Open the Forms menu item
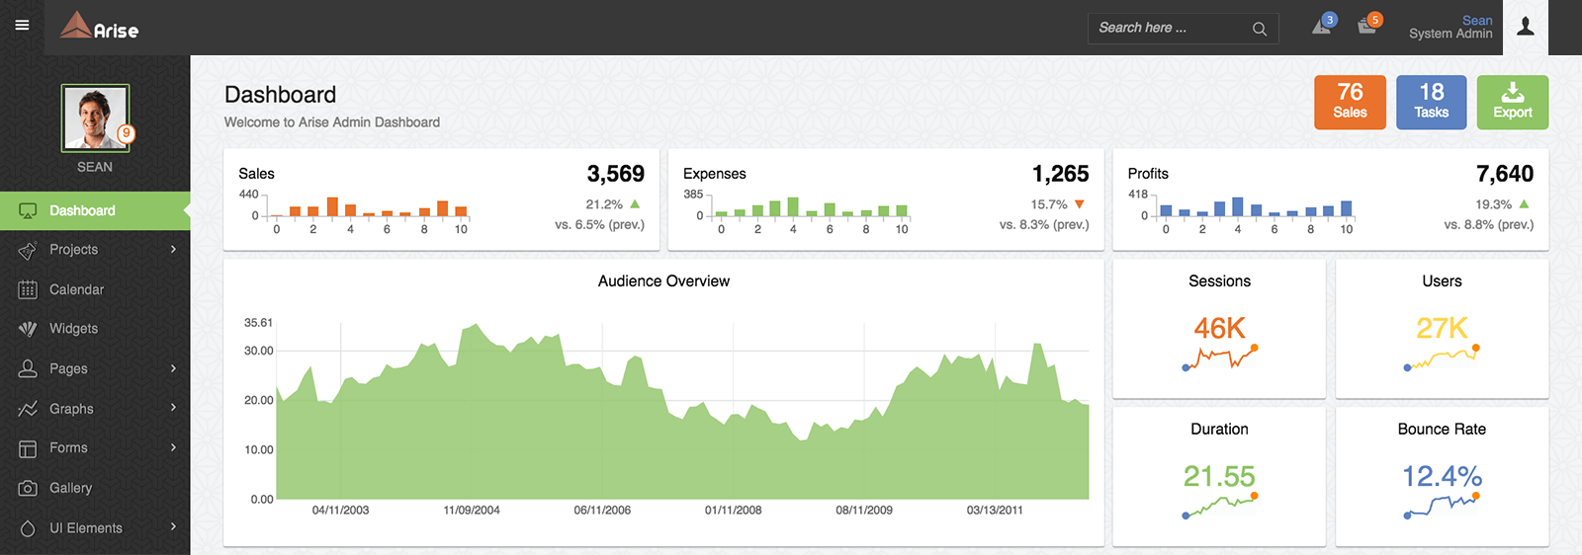The image size is (1582, 555). click(69, 447)
